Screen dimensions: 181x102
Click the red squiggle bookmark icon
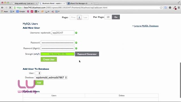[x=53, y=11]
